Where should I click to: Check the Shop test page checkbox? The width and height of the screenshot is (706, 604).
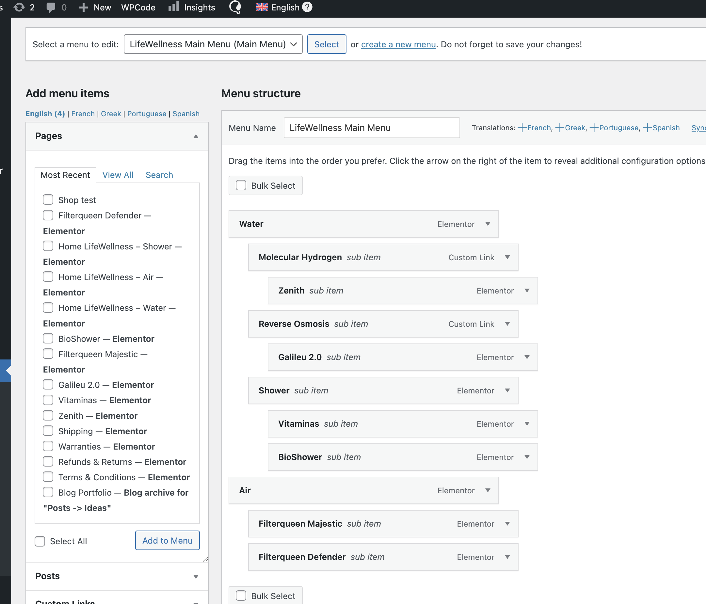(48, 199)
